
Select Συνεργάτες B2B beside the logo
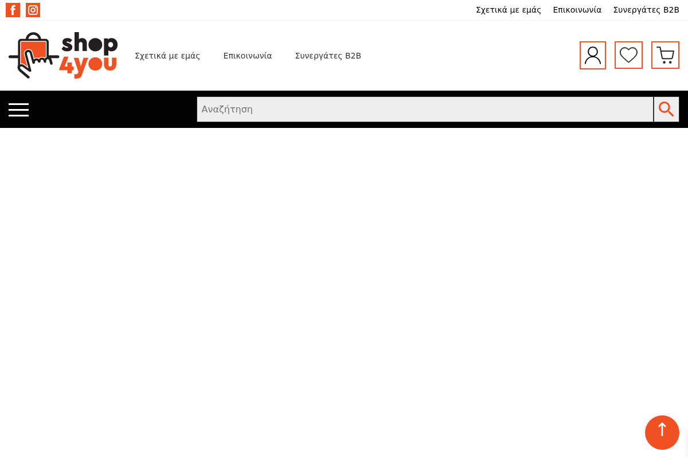coord(328,56)
